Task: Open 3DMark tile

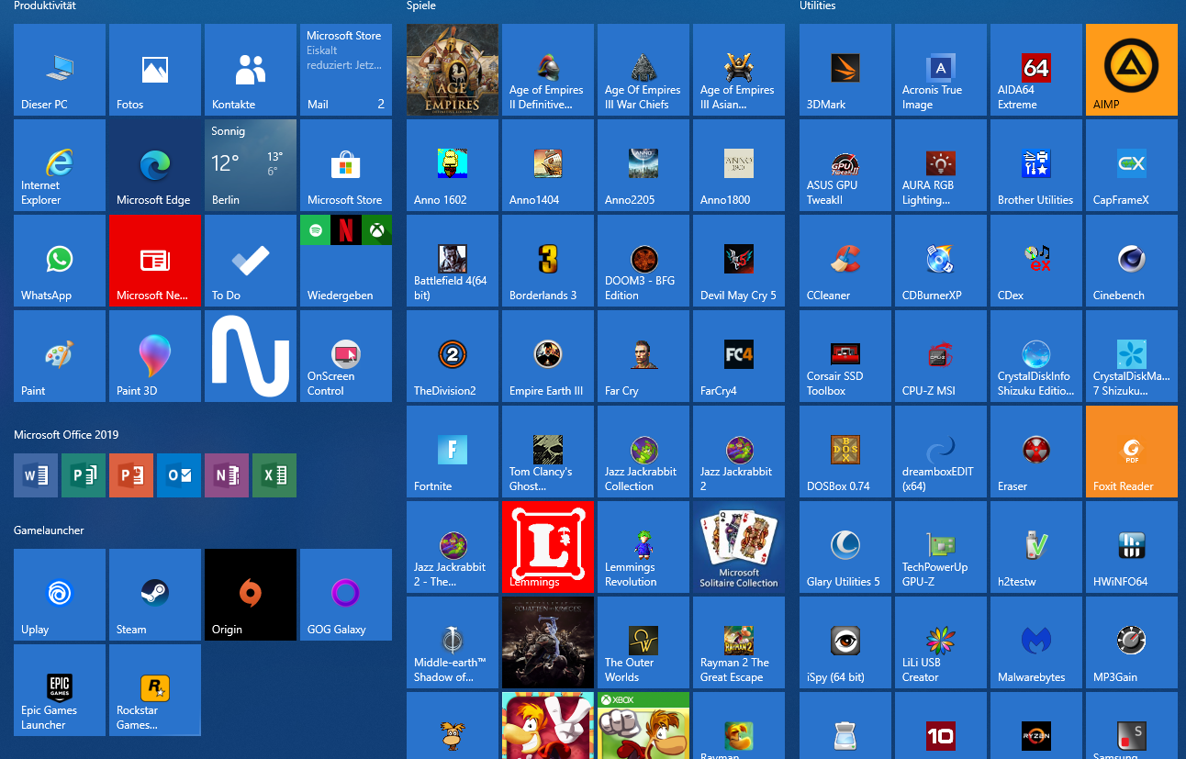Action: click(x=845, y=70)
